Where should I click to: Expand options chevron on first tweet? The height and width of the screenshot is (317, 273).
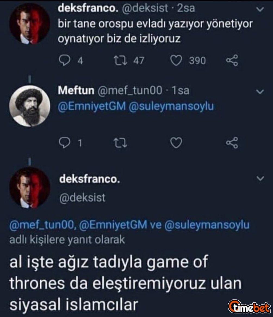260,10
